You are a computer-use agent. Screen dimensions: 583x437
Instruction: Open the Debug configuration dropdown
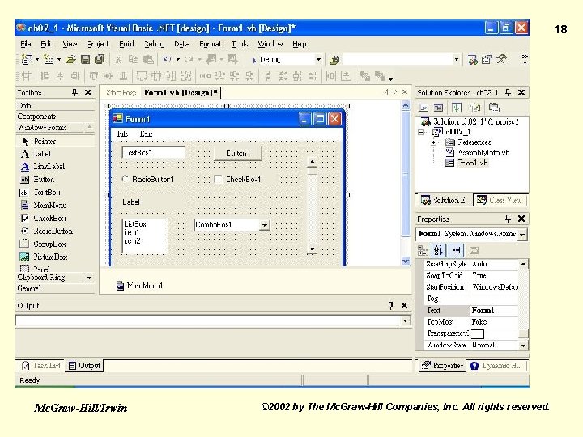(x=319, y=59)
